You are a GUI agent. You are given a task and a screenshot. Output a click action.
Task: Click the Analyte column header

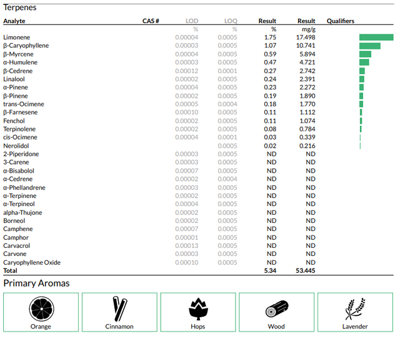14,21
